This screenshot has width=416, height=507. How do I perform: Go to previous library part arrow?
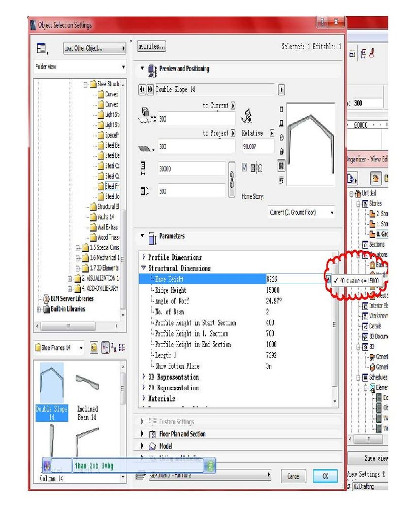tap(142, 89)
